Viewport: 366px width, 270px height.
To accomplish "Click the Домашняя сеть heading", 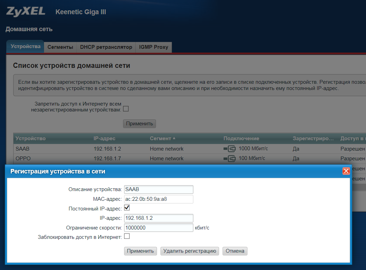I will coord(29,29).
